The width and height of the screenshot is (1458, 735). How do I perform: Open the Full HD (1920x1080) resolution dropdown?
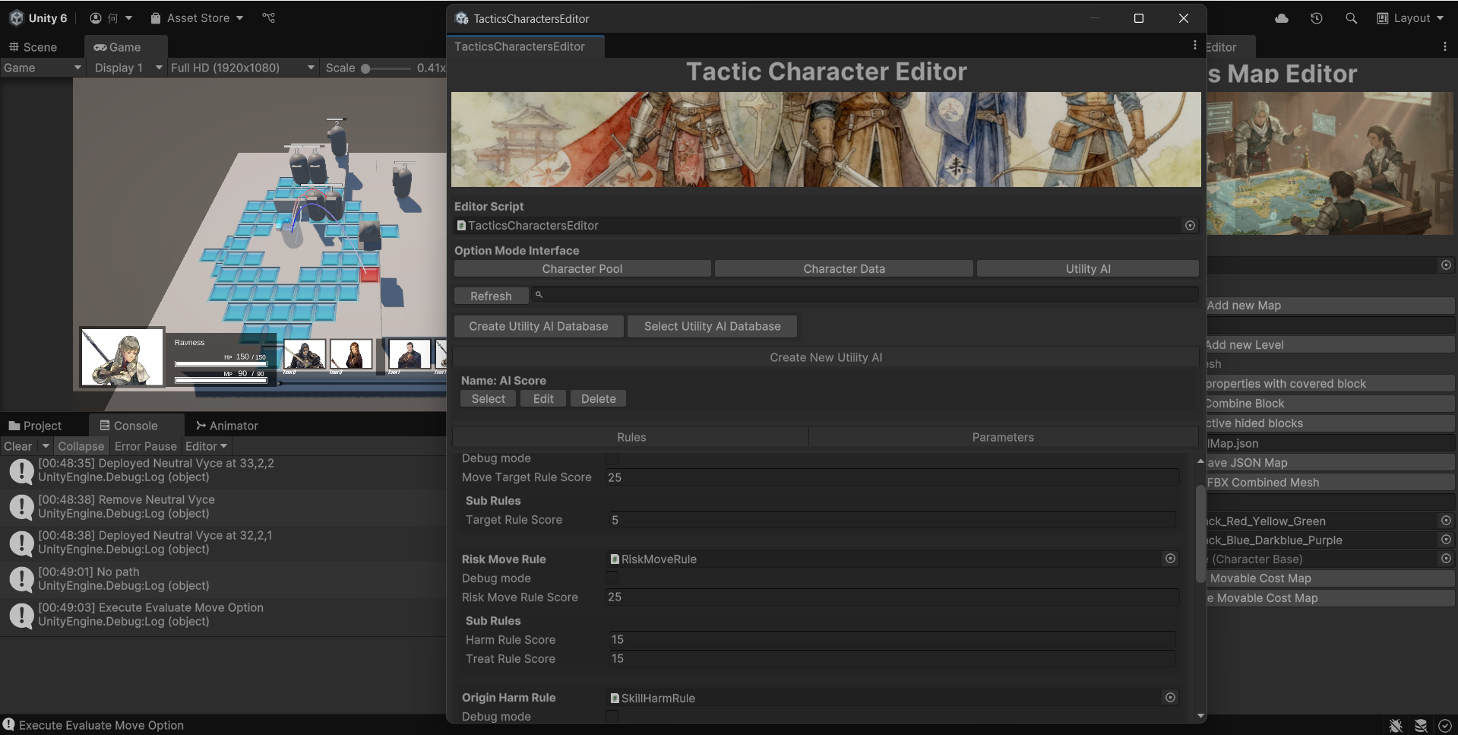242,68
